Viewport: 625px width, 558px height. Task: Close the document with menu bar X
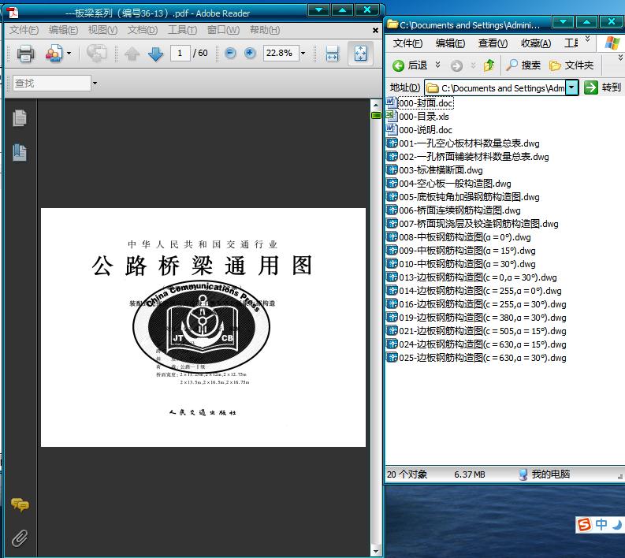[375, 30]
